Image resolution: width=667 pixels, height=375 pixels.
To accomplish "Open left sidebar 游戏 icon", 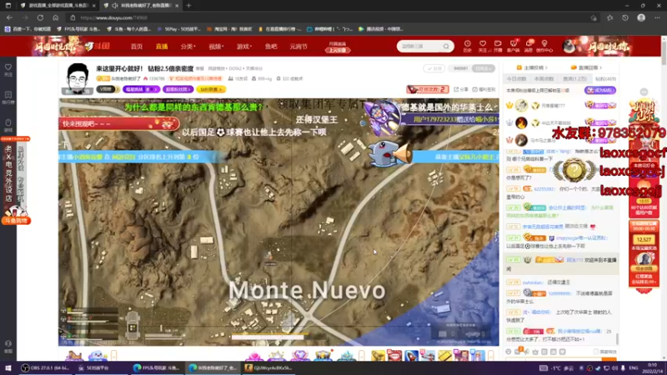I will [8, 122].
